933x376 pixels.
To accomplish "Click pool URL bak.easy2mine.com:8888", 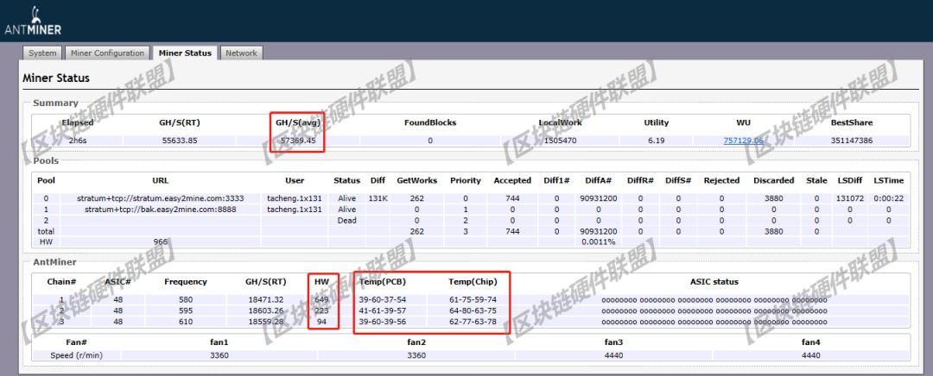I will pyautogui.click(x=160, y=209).
